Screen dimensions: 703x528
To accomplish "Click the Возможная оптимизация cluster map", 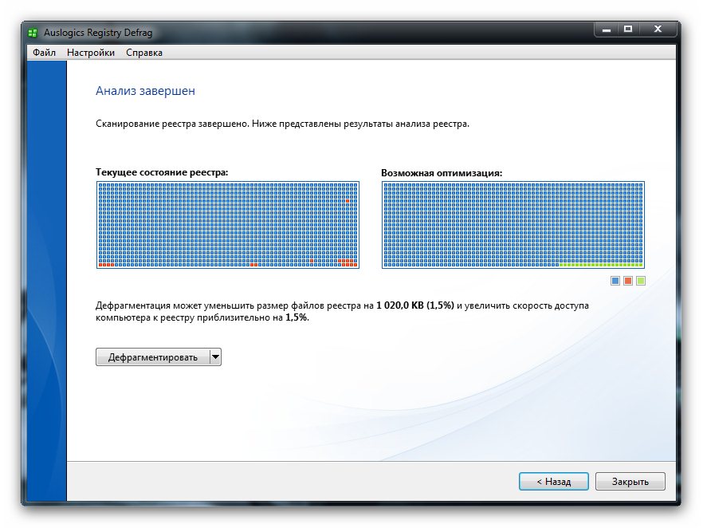I will pyautogui.click(x=513, y=223).
